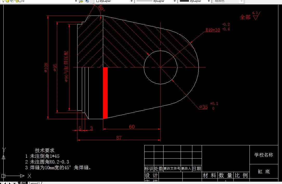Viewport: 282px width, 184px height.
Task: Open the layer list dropdown arrow
Action: 76,1
